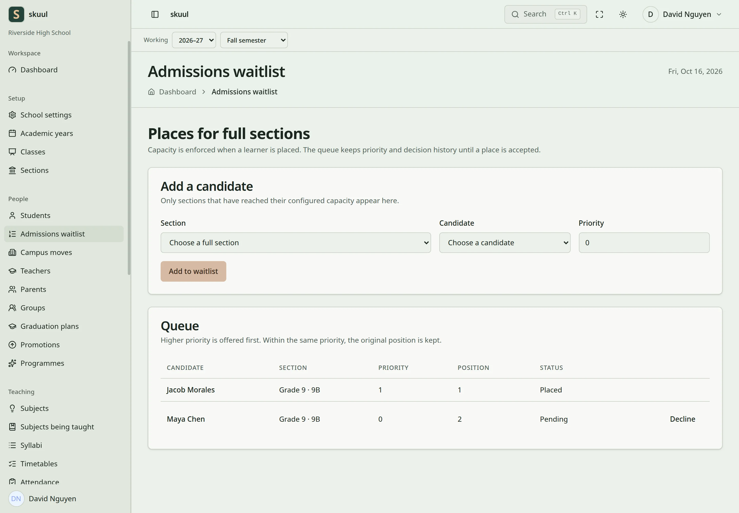Select Admissions waitlist in the sidebar
Image resolution: width=739 pixels, height=513 pixels.
pyautogui.click(x=64, y=234)
